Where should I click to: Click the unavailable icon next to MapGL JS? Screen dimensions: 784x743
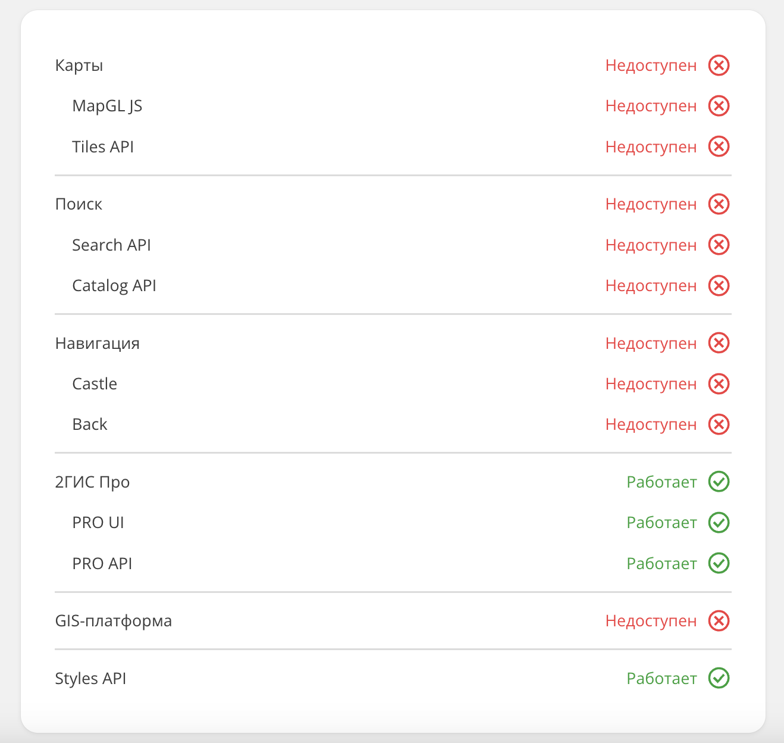719,106
